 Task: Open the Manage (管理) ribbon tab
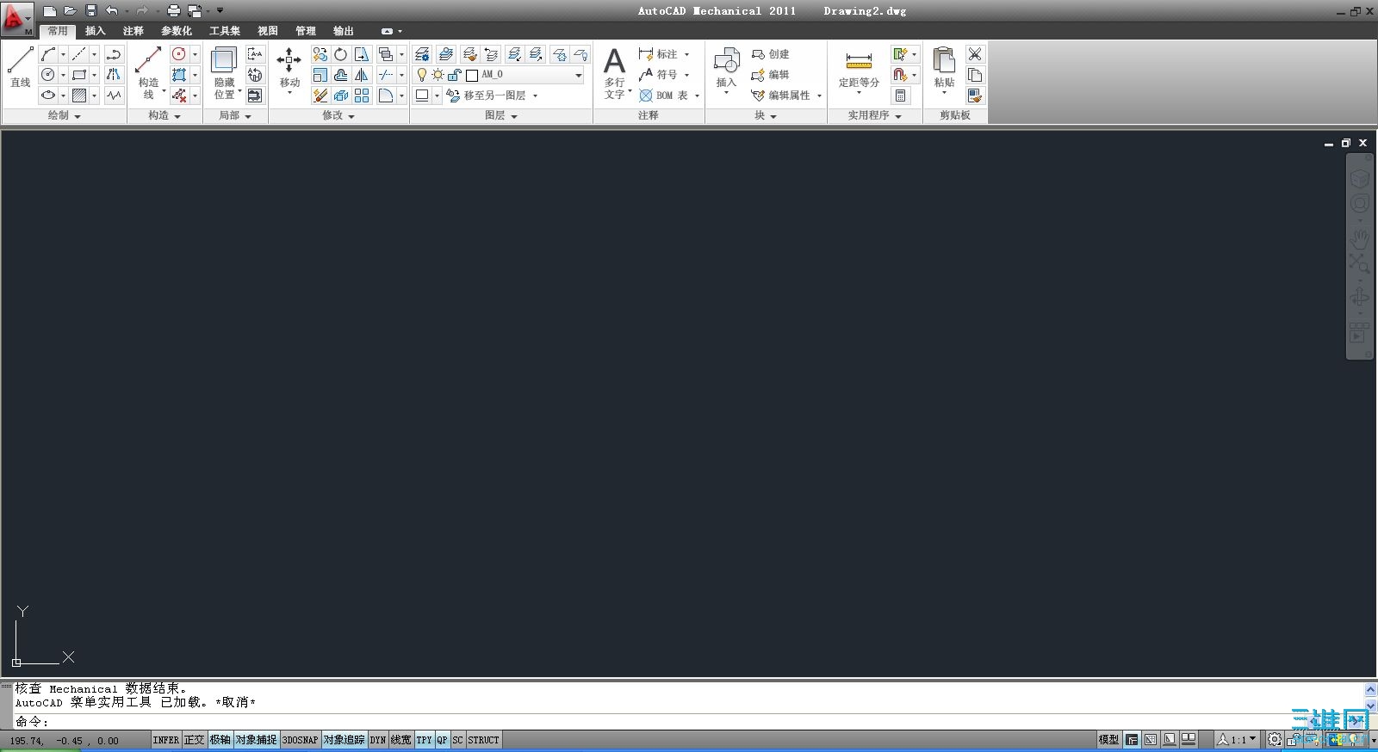pos(306,31)
